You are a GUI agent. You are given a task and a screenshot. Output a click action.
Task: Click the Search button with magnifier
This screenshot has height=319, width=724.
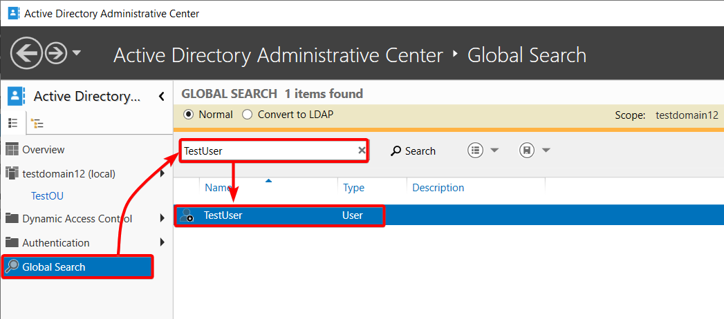pos(413,151)
